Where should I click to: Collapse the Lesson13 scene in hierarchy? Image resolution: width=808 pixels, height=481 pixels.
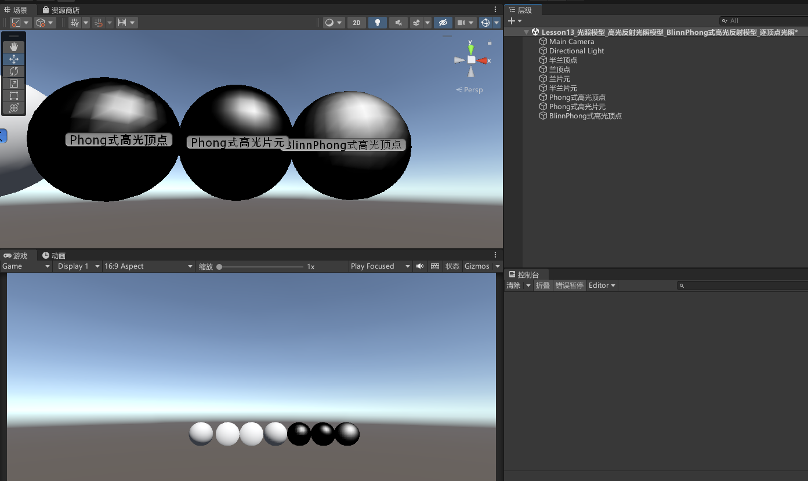[526, 32]
